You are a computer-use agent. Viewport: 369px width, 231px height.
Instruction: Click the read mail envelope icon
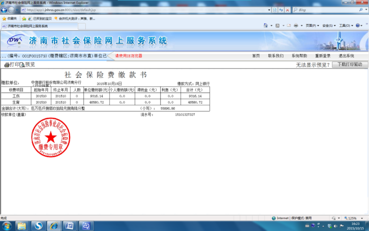click(x=289, y=26)
